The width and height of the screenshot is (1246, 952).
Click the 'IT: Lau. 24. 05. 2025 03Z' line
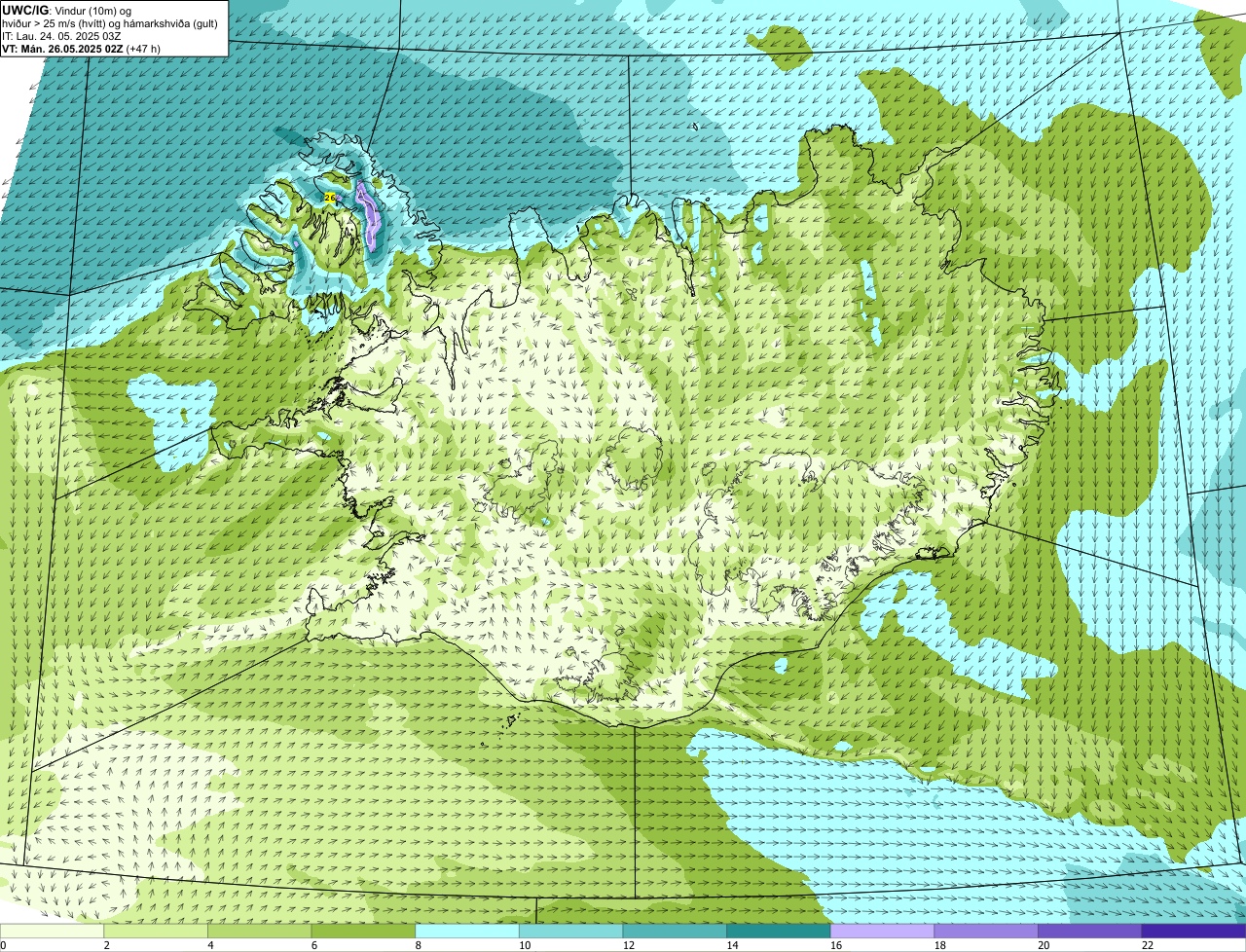pyautogui.click(x=62, y=36)
